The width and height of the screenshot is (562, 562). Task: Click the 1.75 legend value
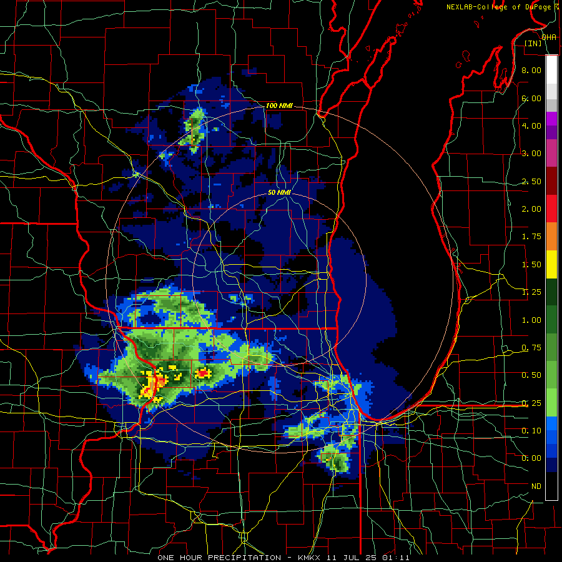tap(531, 237)
